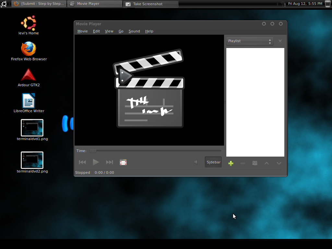Add a file to the playlist
332x249 pixels.
click(231, 163)
